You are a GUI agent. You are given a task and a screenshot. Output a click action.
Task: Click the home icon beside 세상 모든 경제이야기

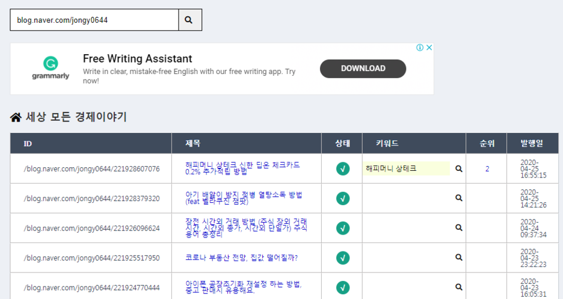(x=16, y=117)
